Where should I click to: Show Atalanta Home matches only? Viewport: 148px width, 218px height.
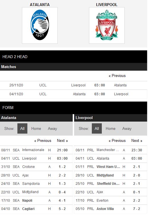coord(36,128)
